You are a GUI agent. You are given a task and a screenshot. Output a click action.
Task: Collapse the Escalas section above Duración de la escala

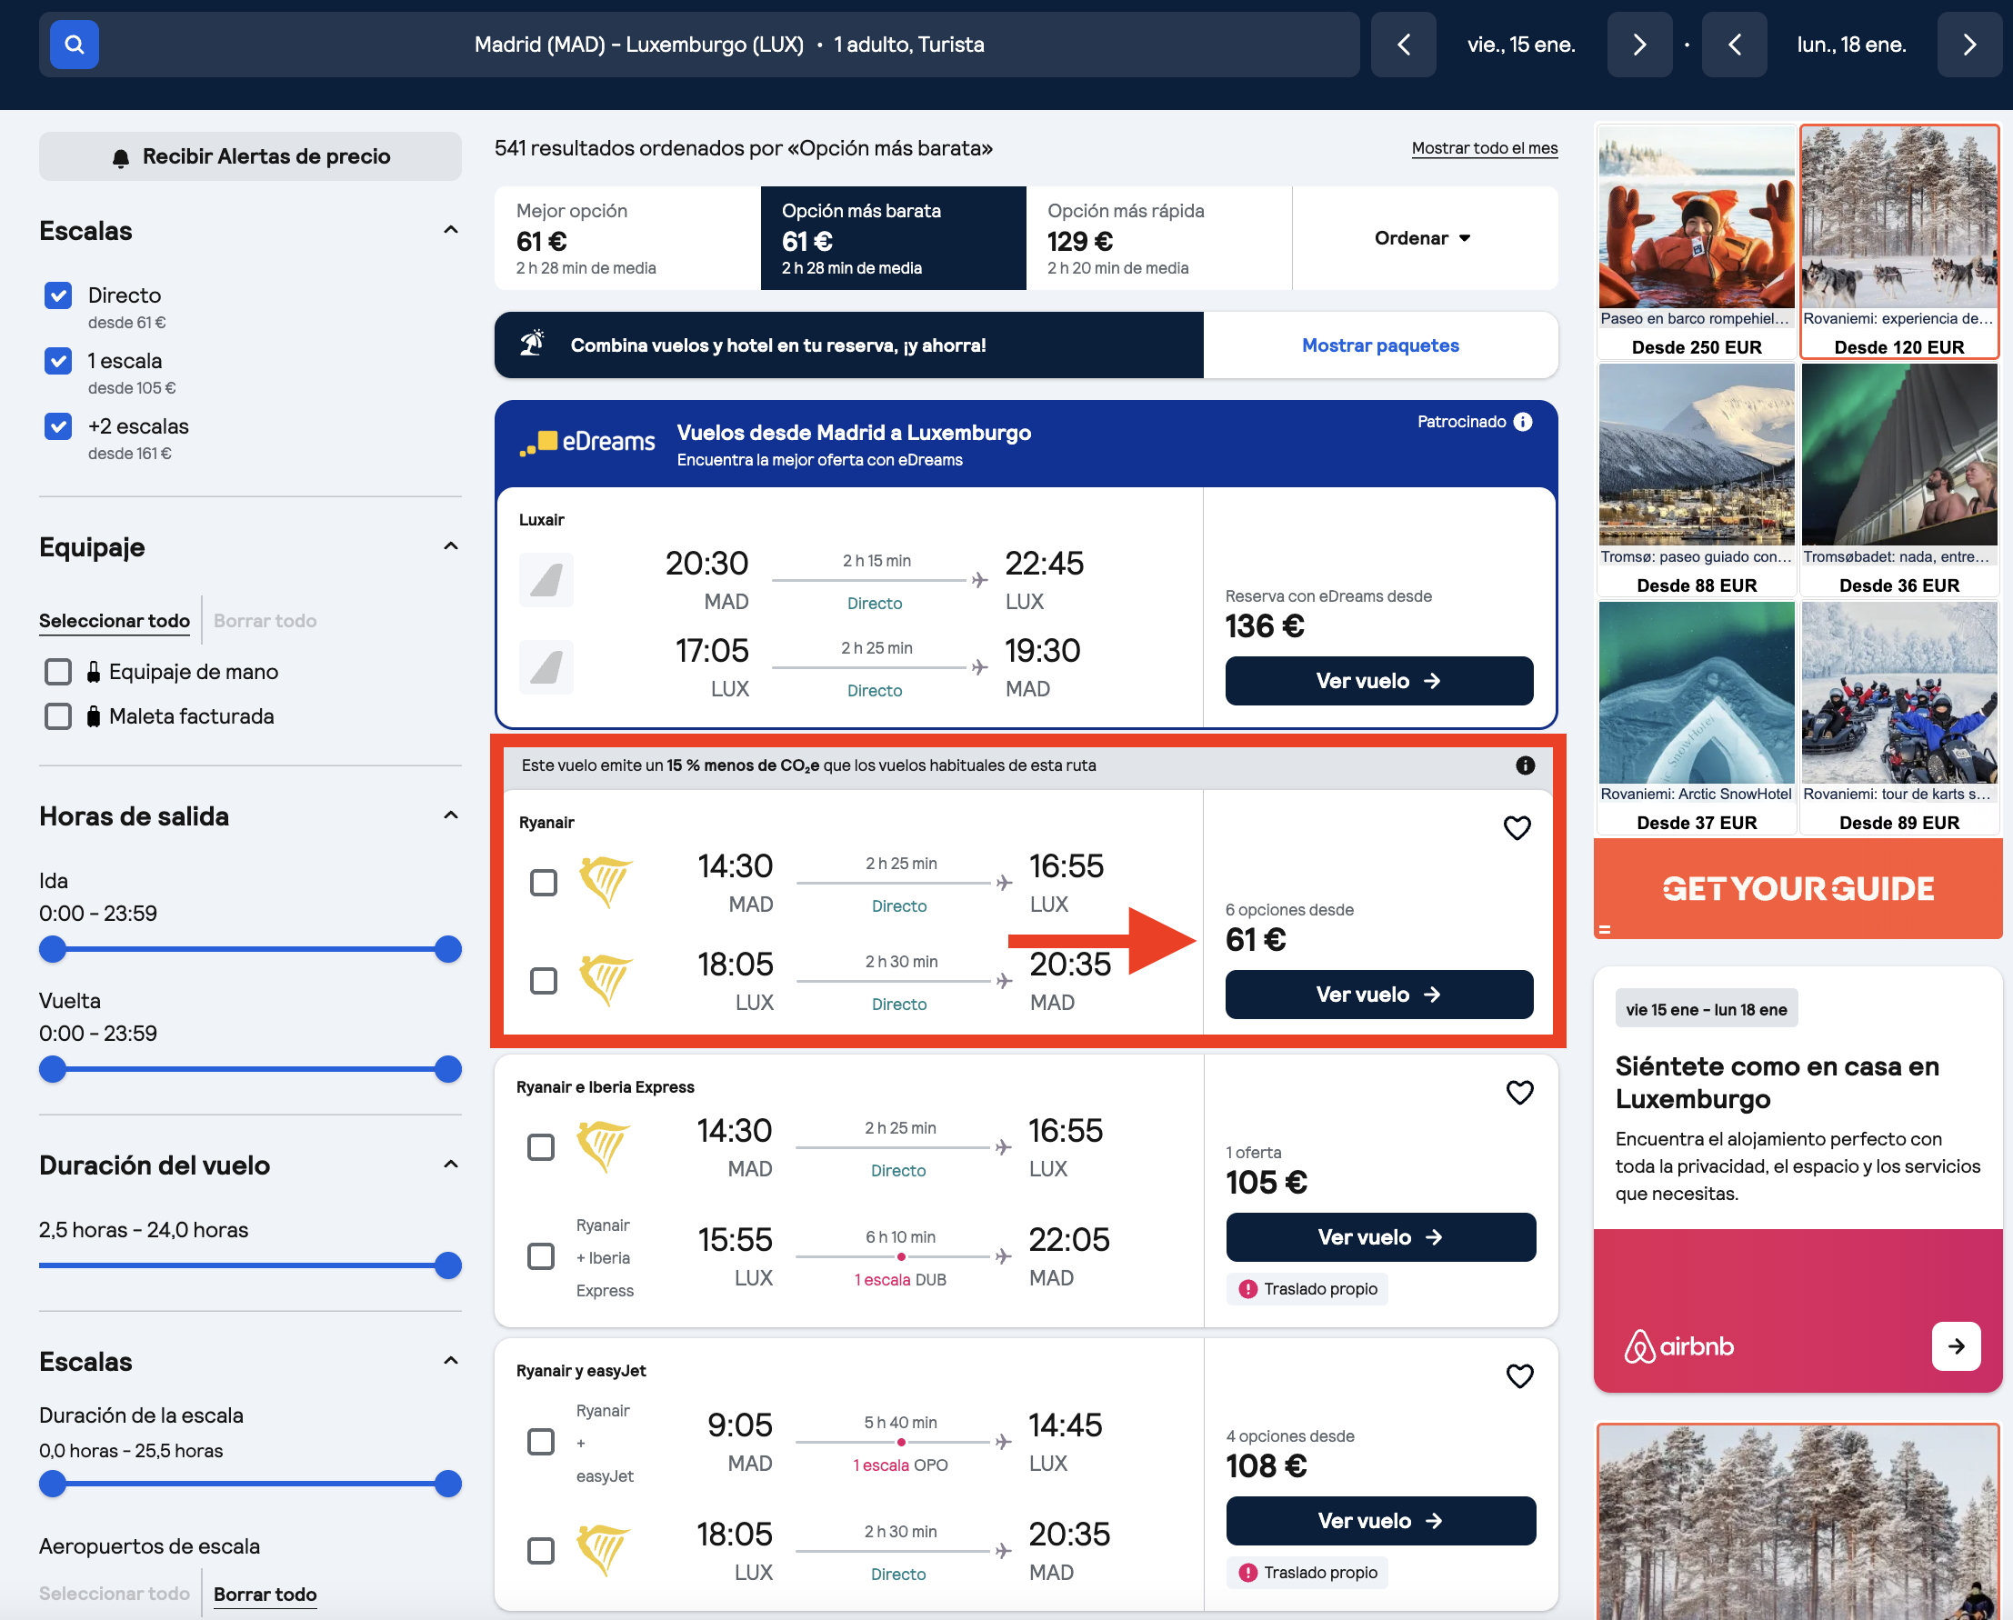[451, 1360]
